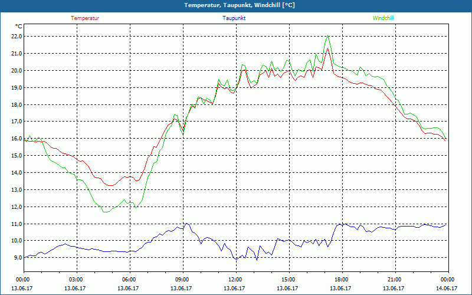Select the 22,0 y-axis value
472x295 pixels.
(17, 37)
